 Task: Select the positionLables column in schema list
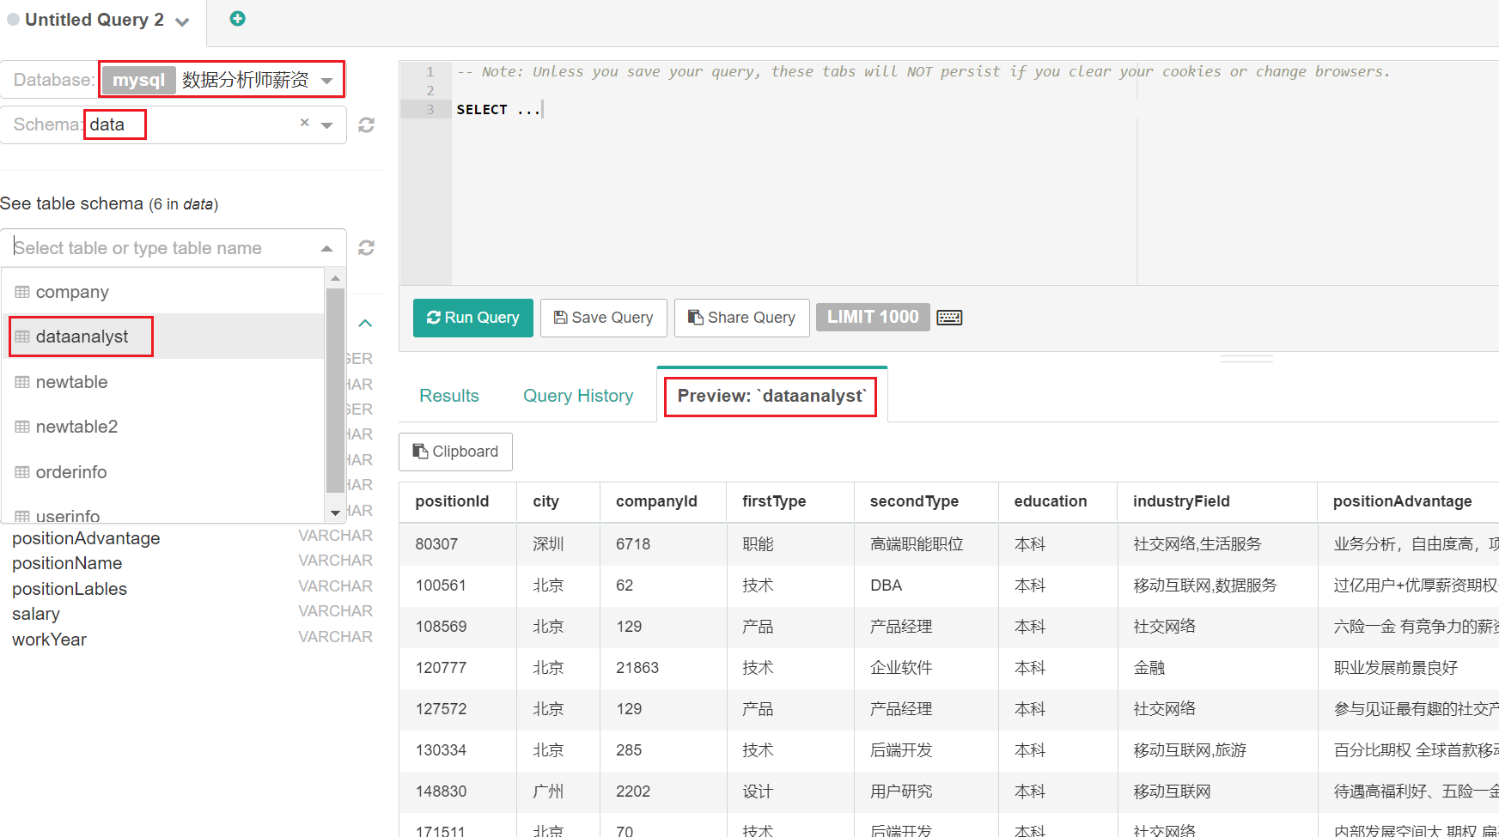click(x=70, y=589)
